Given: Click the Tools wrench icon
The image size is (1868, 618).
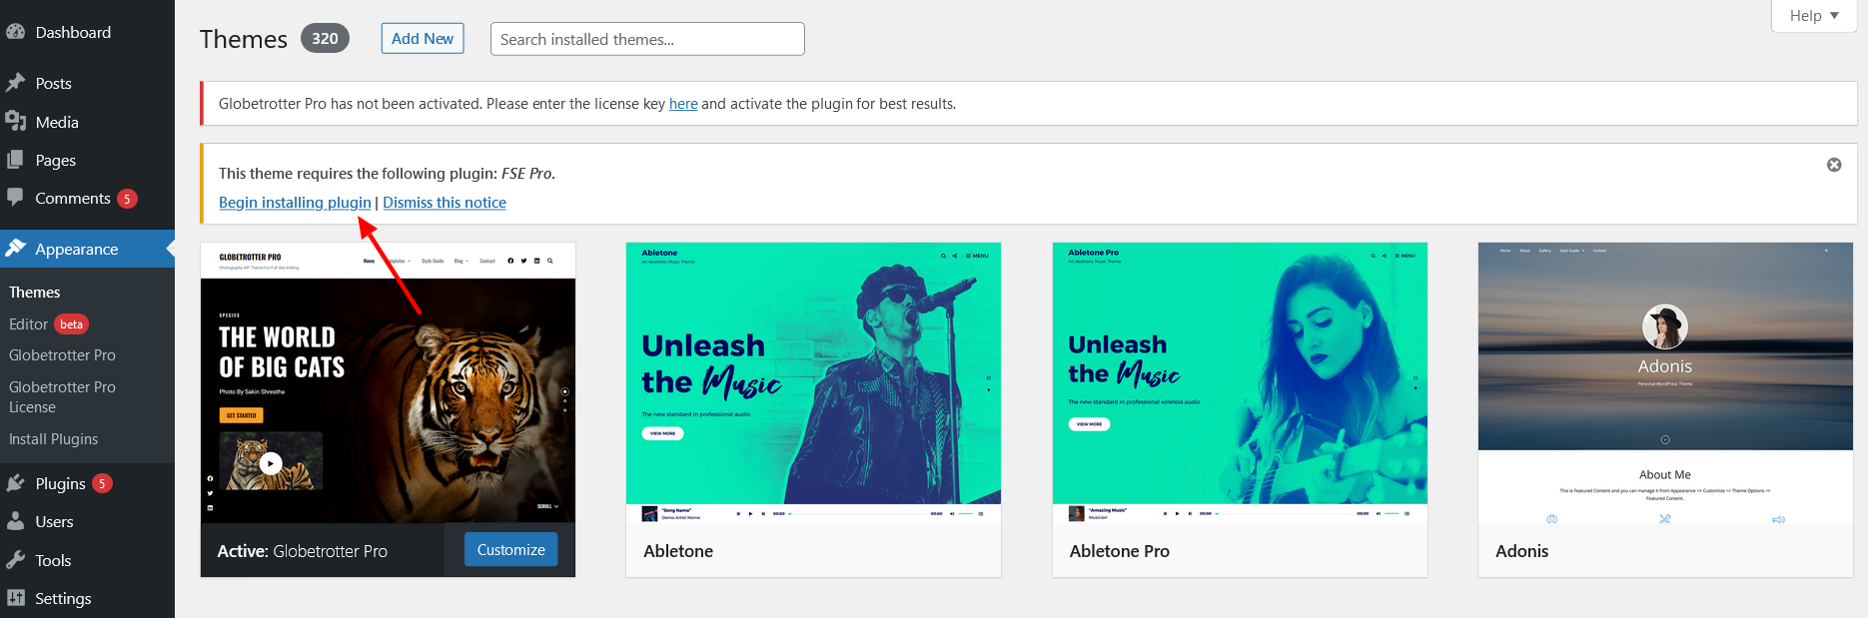Looking at the screenshot, I should (x=15, y=560).
